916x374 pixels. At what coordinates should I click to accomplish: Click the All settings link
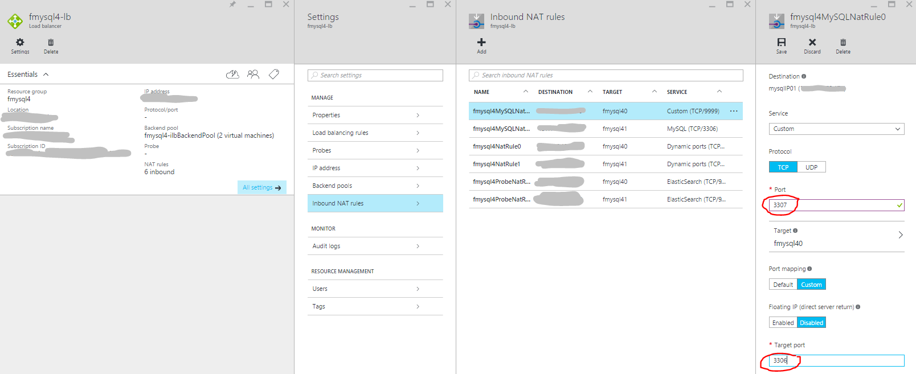pyautogui.click(x=262, y=187)
